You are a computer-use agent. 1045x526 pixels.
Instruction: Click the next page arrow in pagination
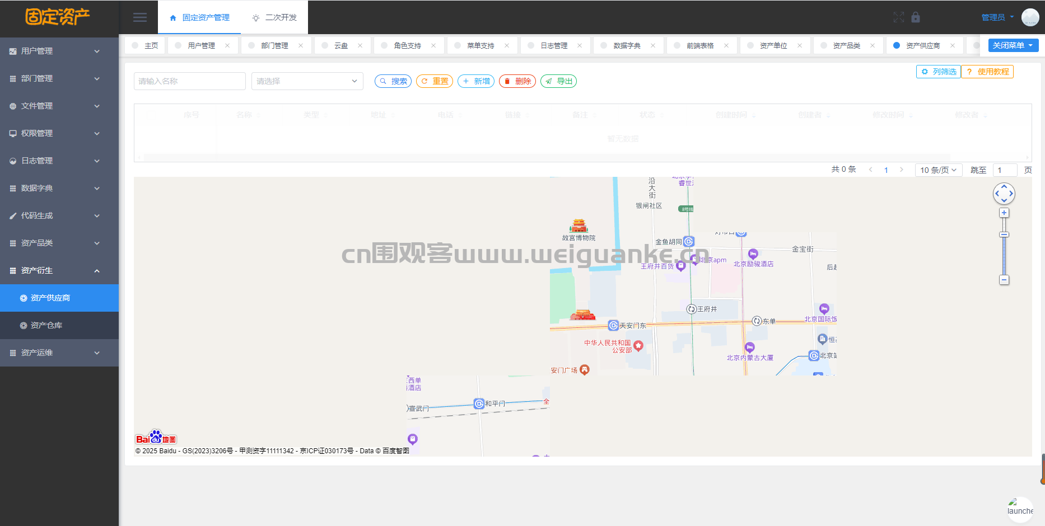click(901, 170)
